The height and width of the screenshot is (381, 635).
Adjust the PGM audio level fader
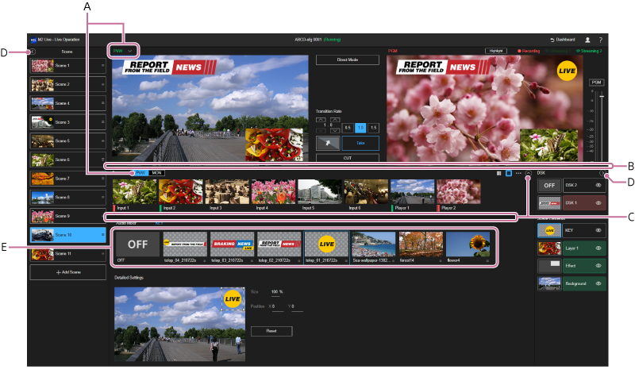[x=601, y=98]
